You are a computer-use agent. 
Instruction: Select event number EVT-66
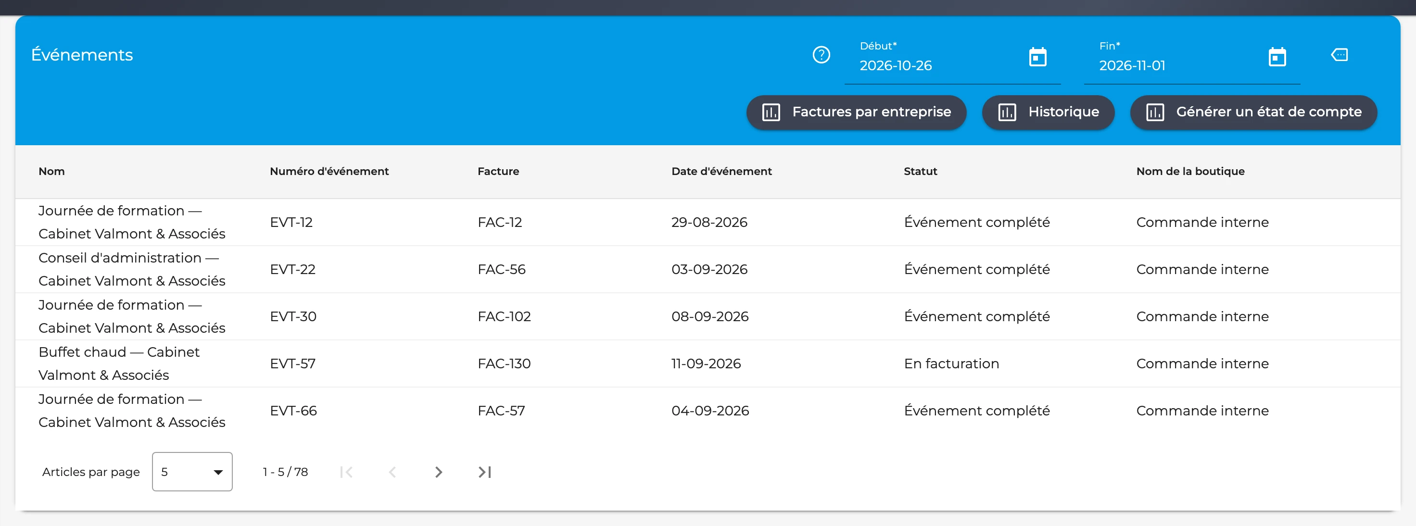click(x=293, y=411)
